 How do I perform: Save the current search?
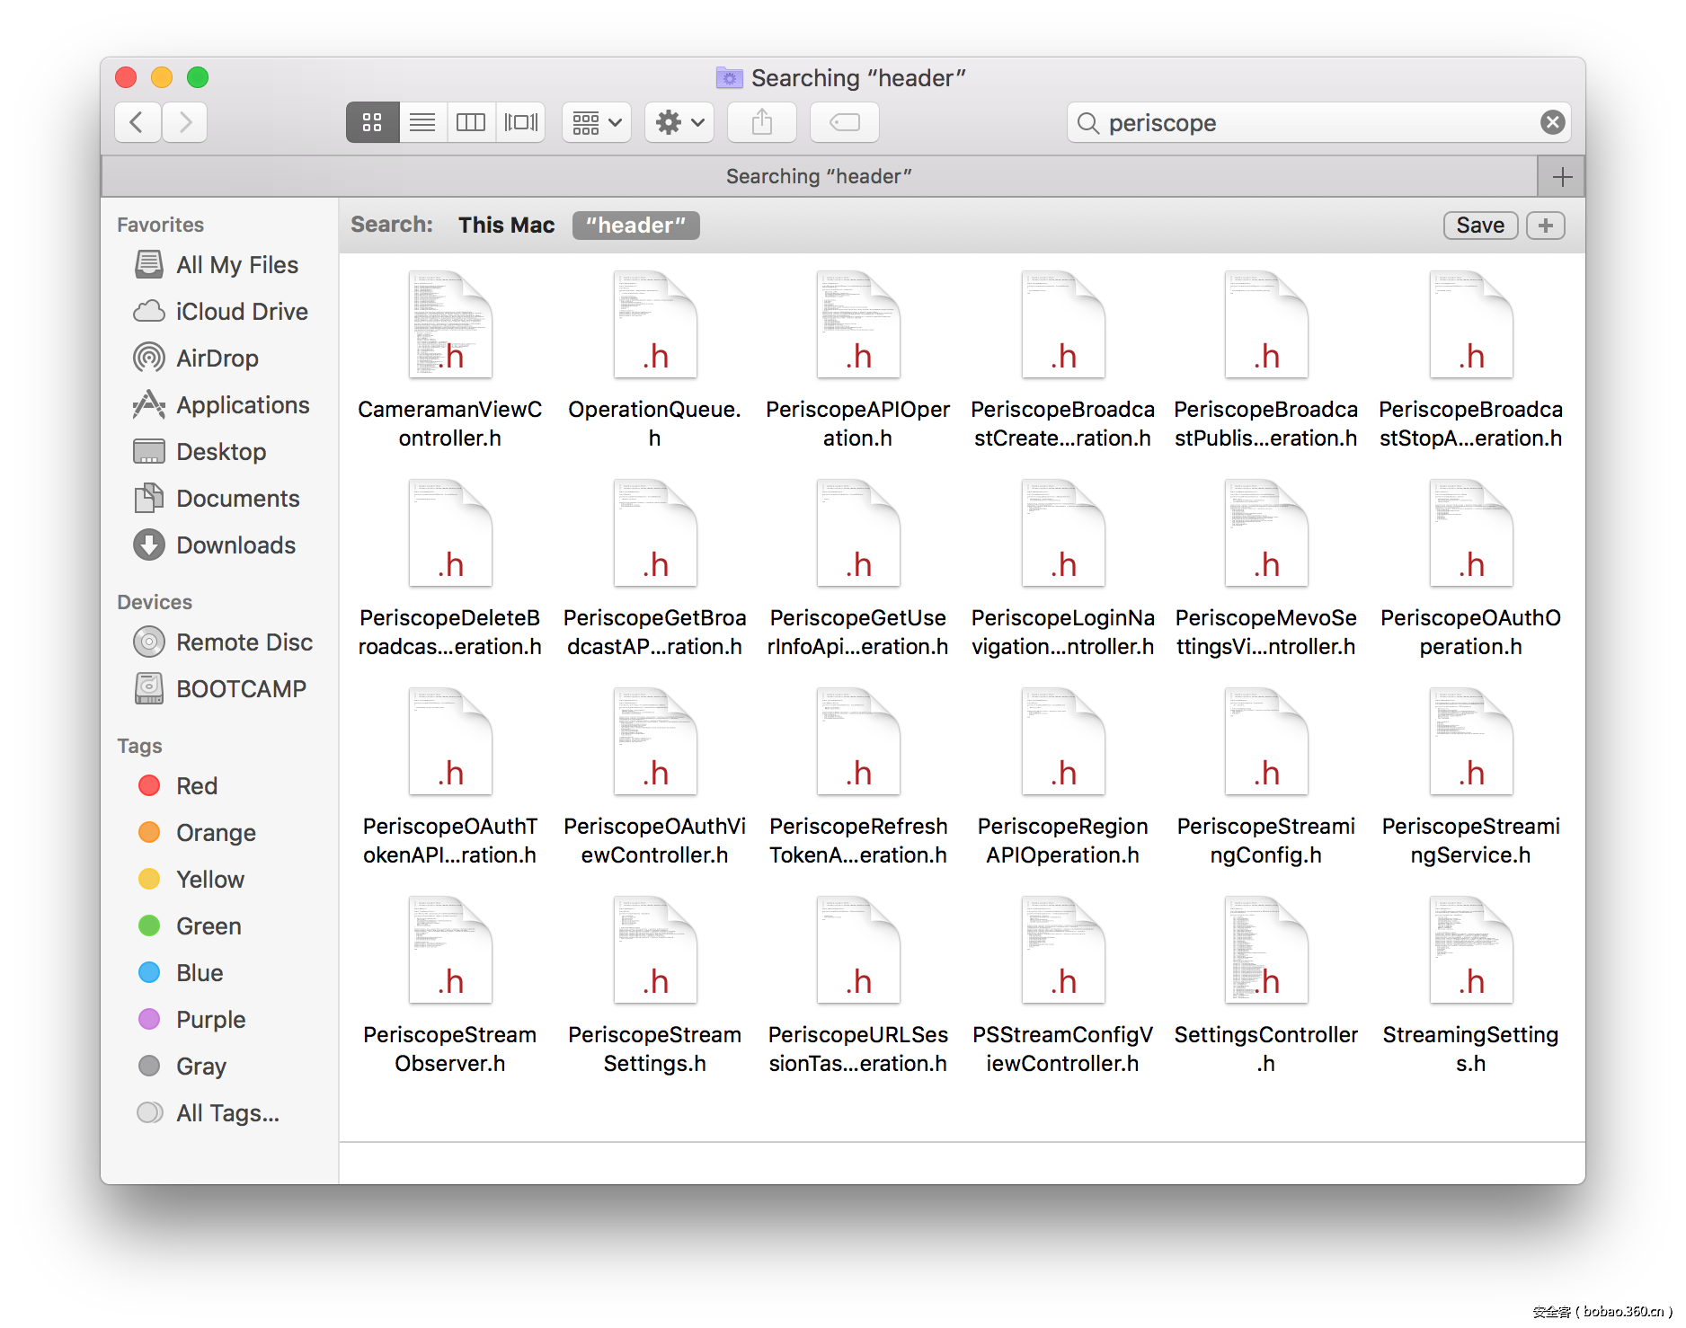1479,226
